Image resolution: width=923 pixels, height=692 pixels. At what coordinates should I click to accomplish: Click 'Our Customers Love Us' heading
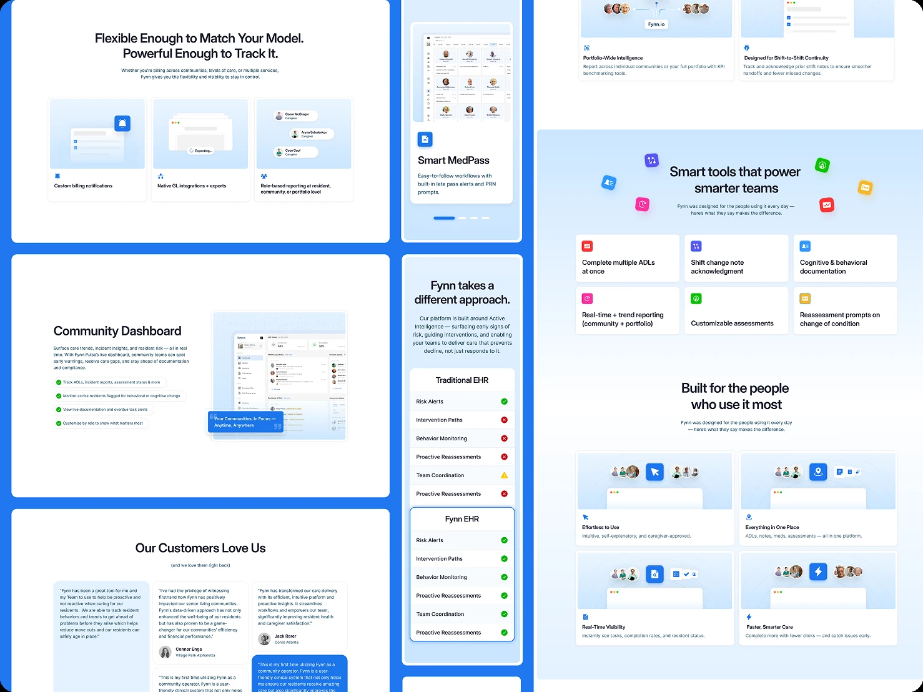[x=200, y=548]
